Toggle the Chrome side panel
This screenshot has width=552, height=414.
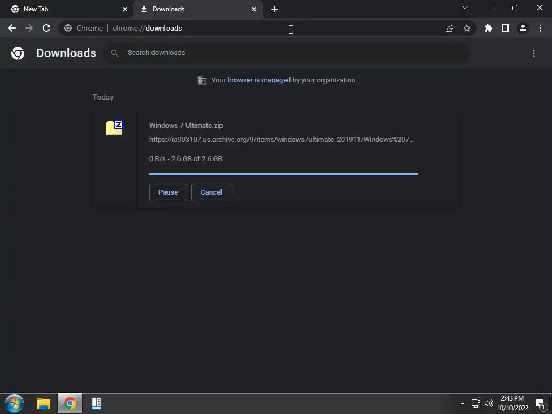(x=506, y=28)
